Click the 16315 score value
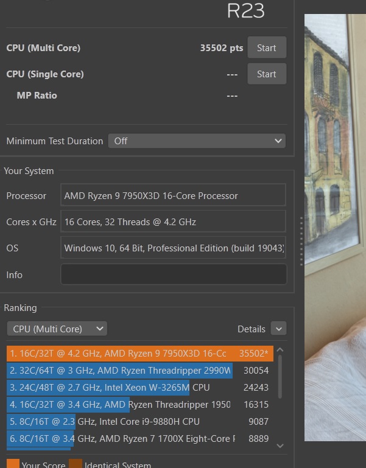The height and width of the screenshot is (468, 366). (256, 405)
